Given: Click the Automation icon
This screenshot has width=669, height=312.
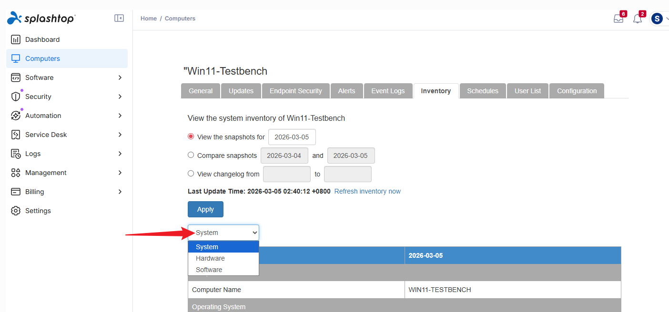Looking at the screenshot, I should (16, 116).
